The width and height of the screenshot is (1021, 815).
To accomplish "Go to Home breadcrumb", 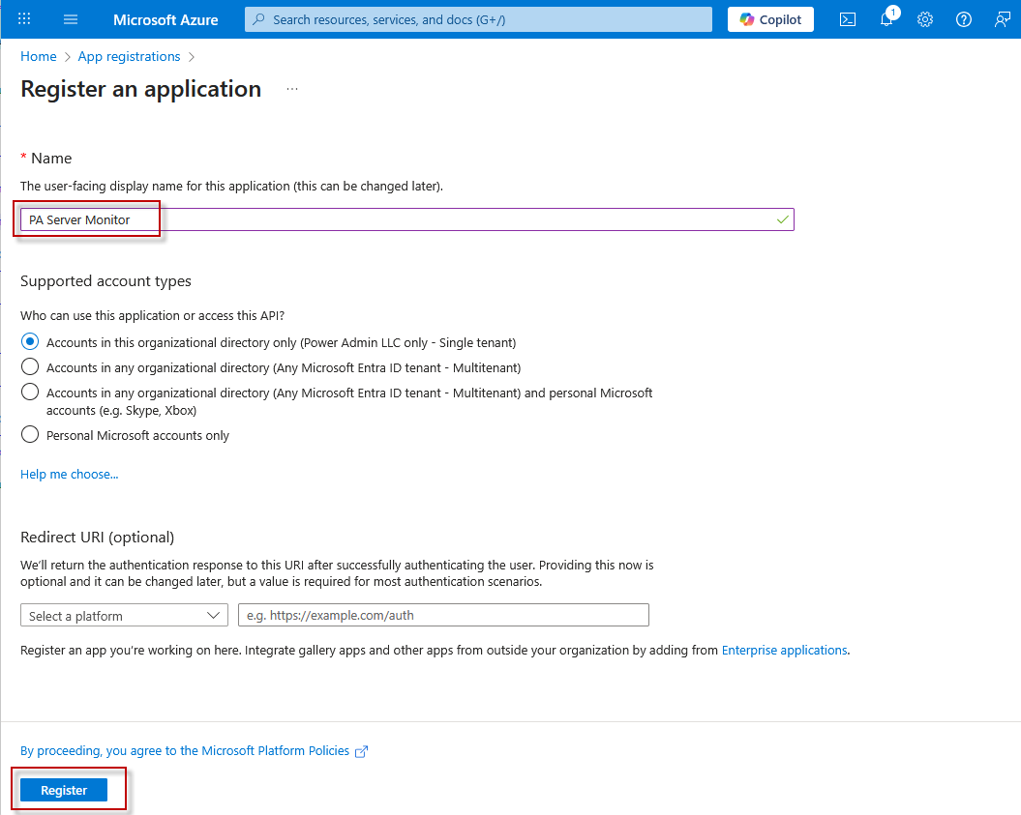I will [38, 57].
